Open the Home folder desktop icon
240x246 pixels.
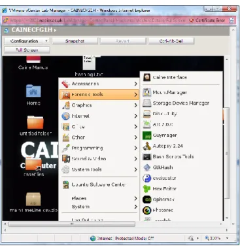[x=33, y=91]
